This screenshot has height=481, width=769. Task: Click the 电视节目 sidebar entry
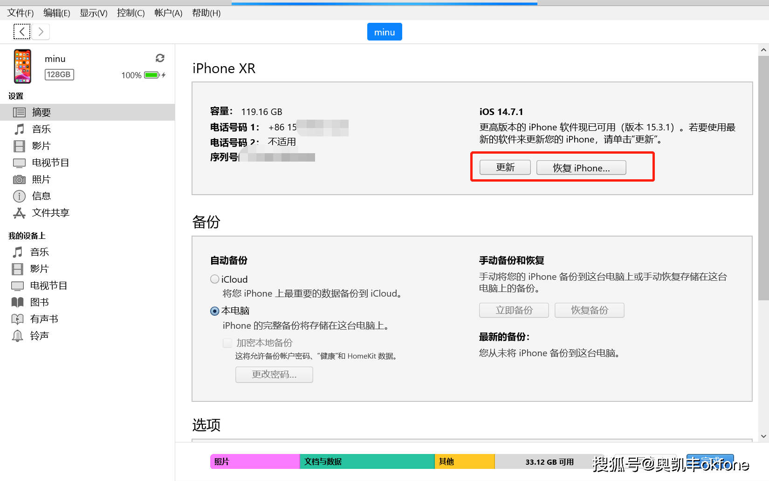point(49,163)
